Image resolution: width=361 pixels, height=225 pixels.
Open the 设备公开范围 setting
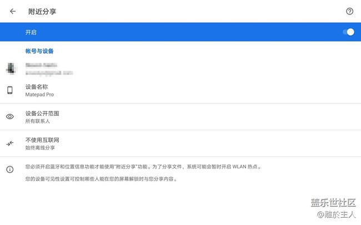(x=42, y=114)
